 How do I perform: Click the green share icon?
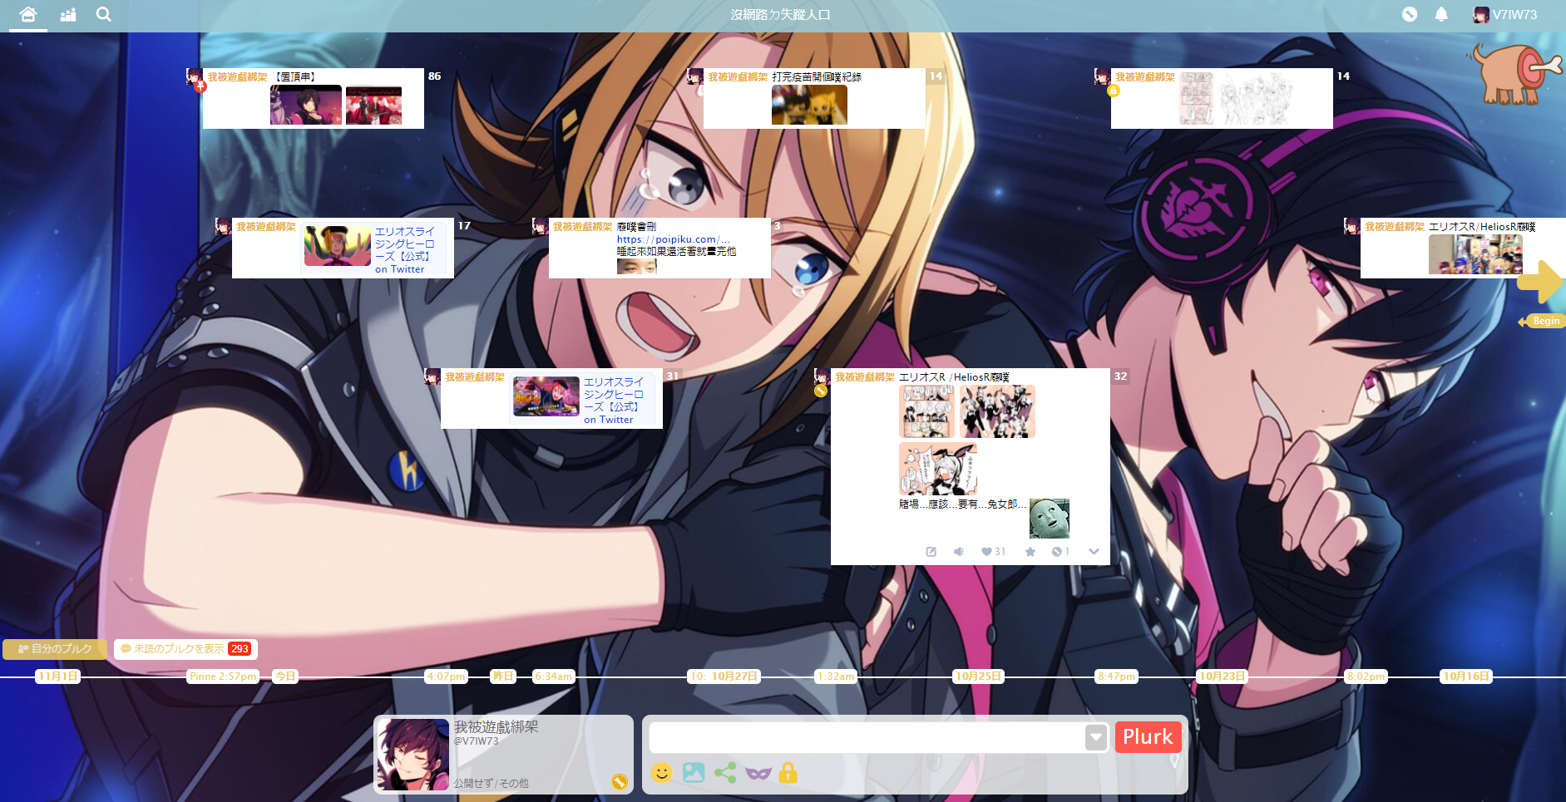[x=725, y=773]
